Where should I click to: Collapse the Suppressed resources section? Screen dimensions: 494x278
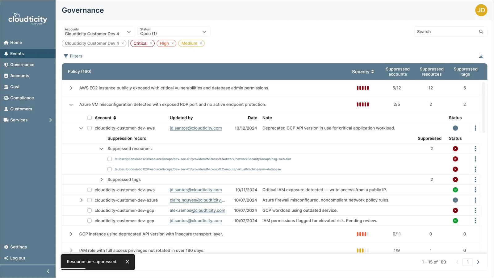[x=101, y=149]
